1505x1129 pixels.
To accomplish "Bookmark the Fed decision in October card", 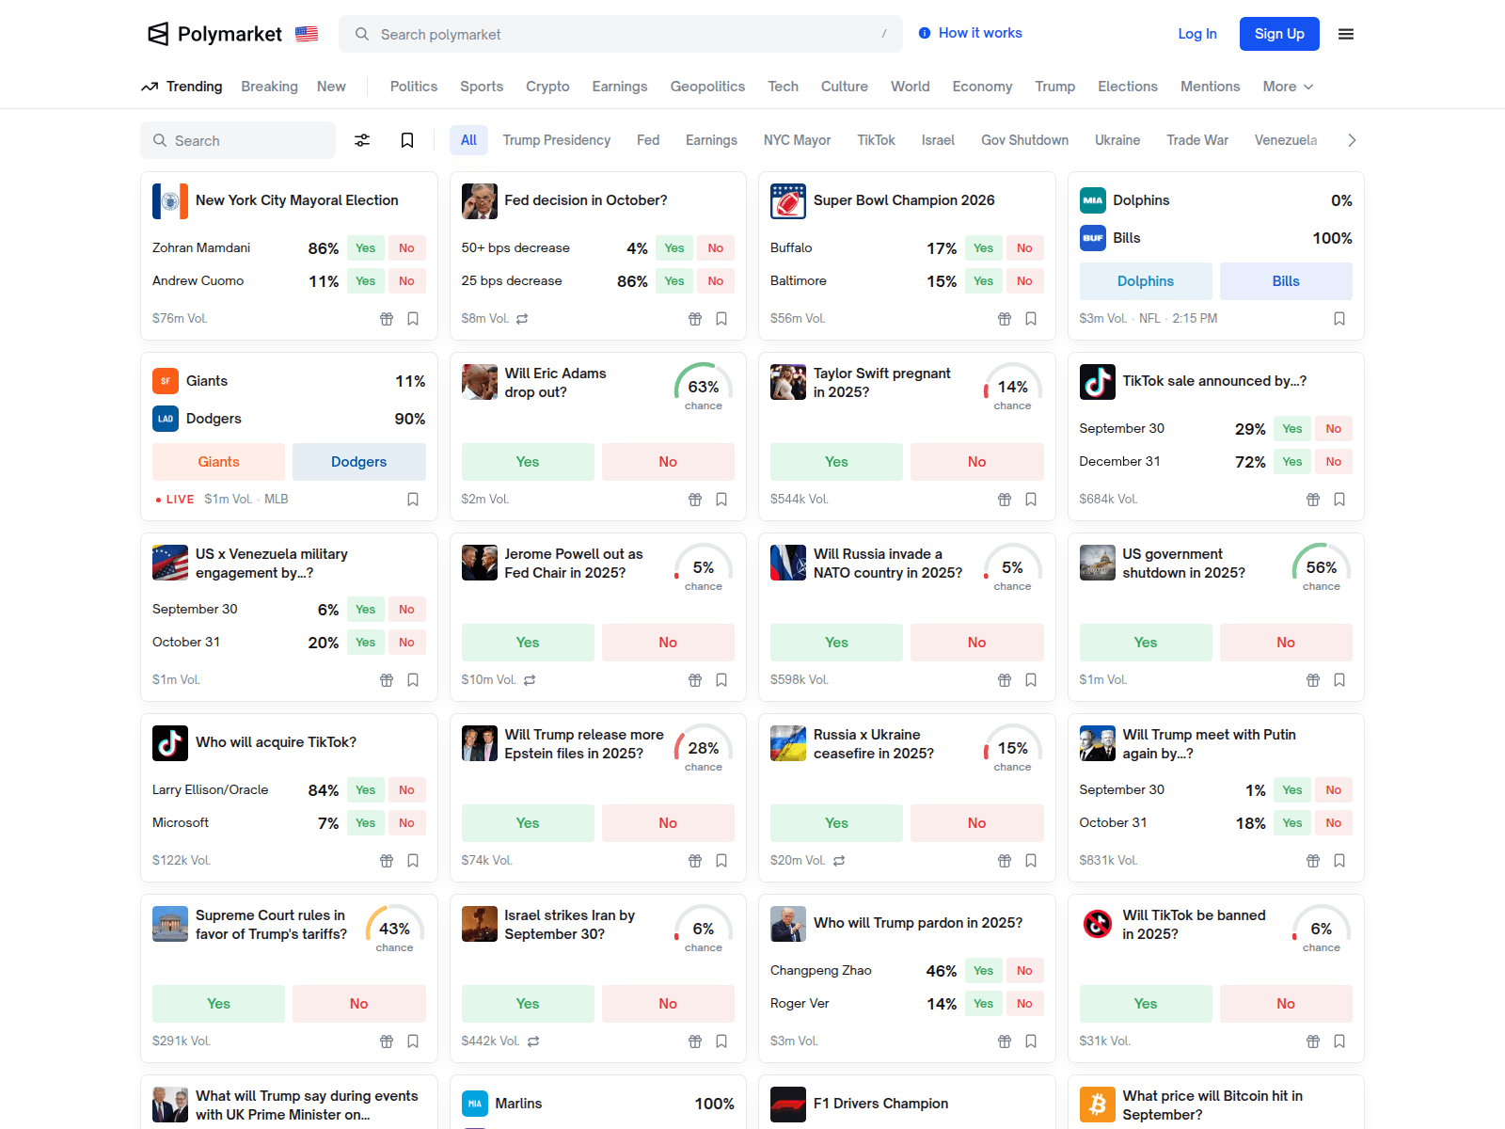I will 721,319.
